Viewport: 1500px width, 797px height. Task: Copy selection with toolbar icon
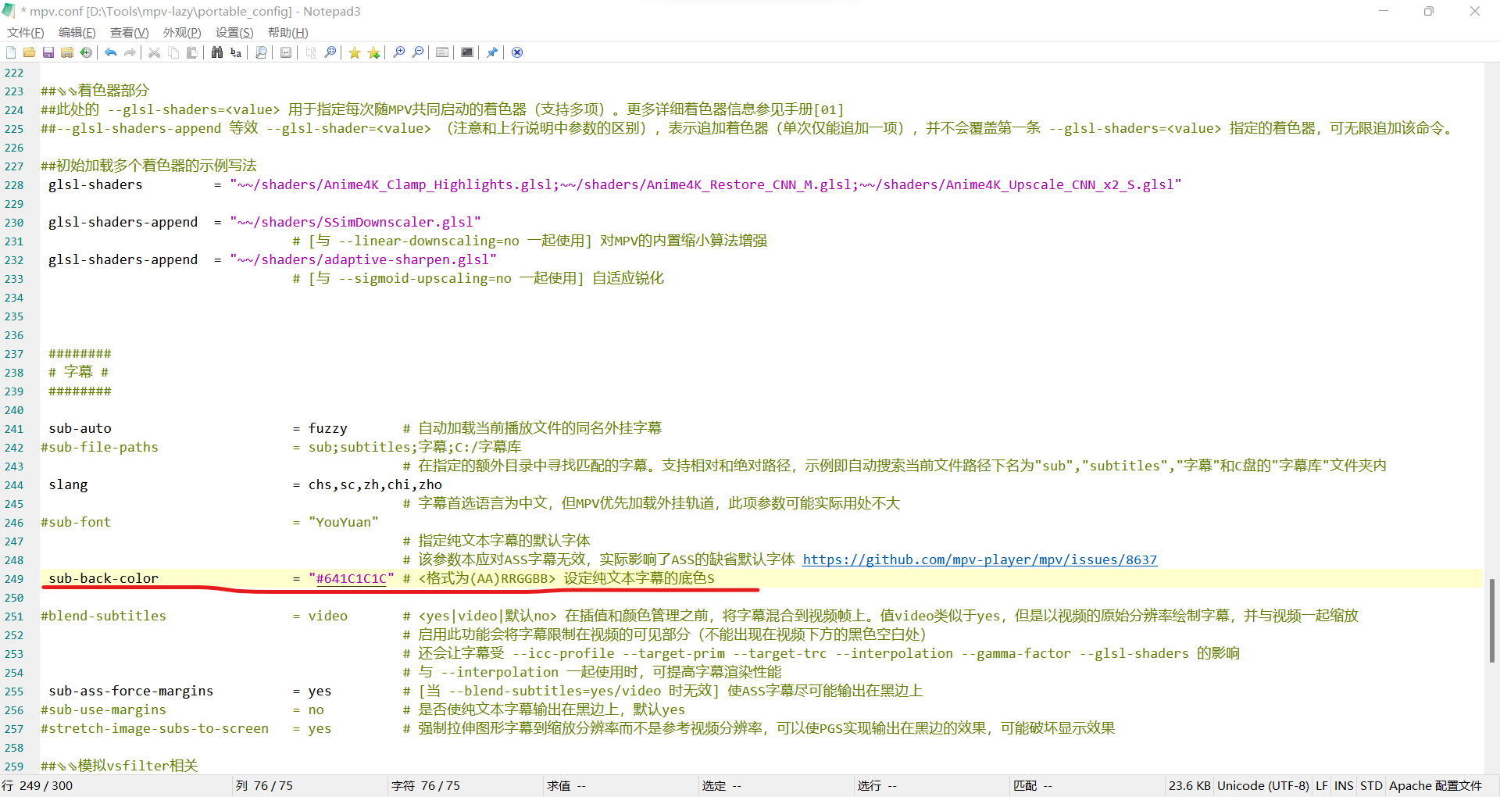point(173,52)
